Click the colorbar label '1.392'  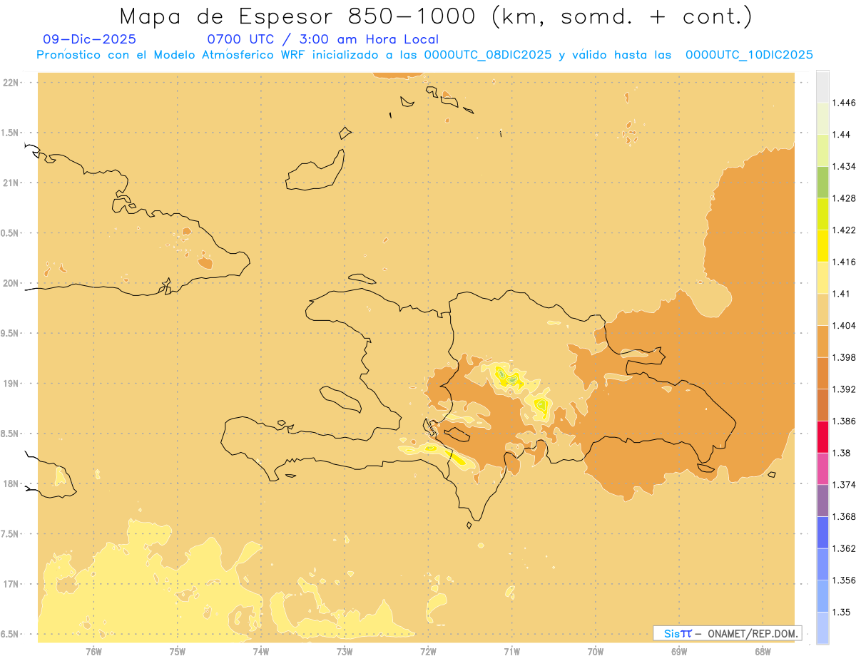click(845, 389)
